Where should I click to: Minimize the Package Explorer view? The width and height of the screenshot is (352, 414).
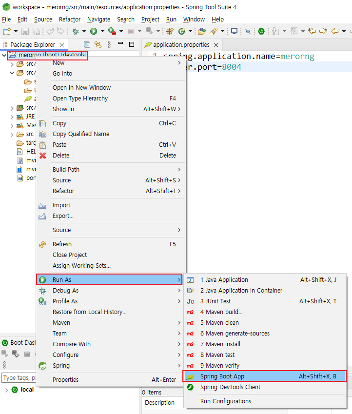(x=120, y=43)
